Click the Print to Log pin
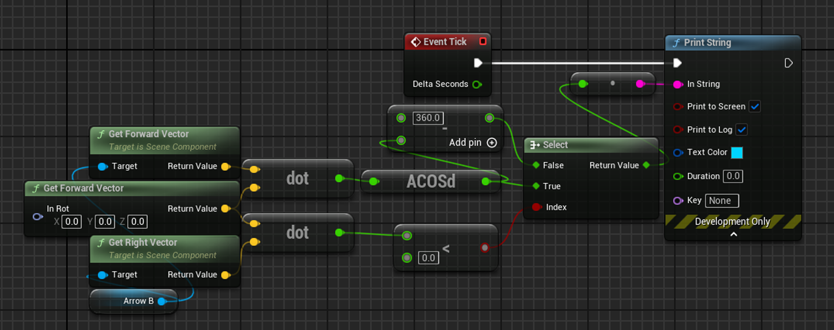The height and width of the screenshot is (330, 834). pos(678,130)
